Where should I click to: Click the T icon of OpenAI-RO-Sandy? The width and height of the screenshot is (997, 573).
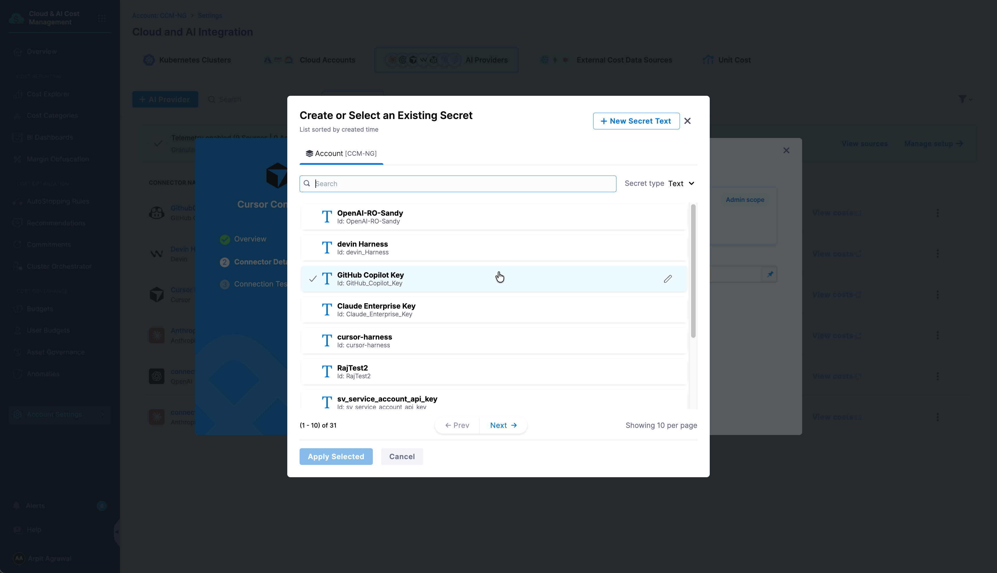(x=326, y=217)
